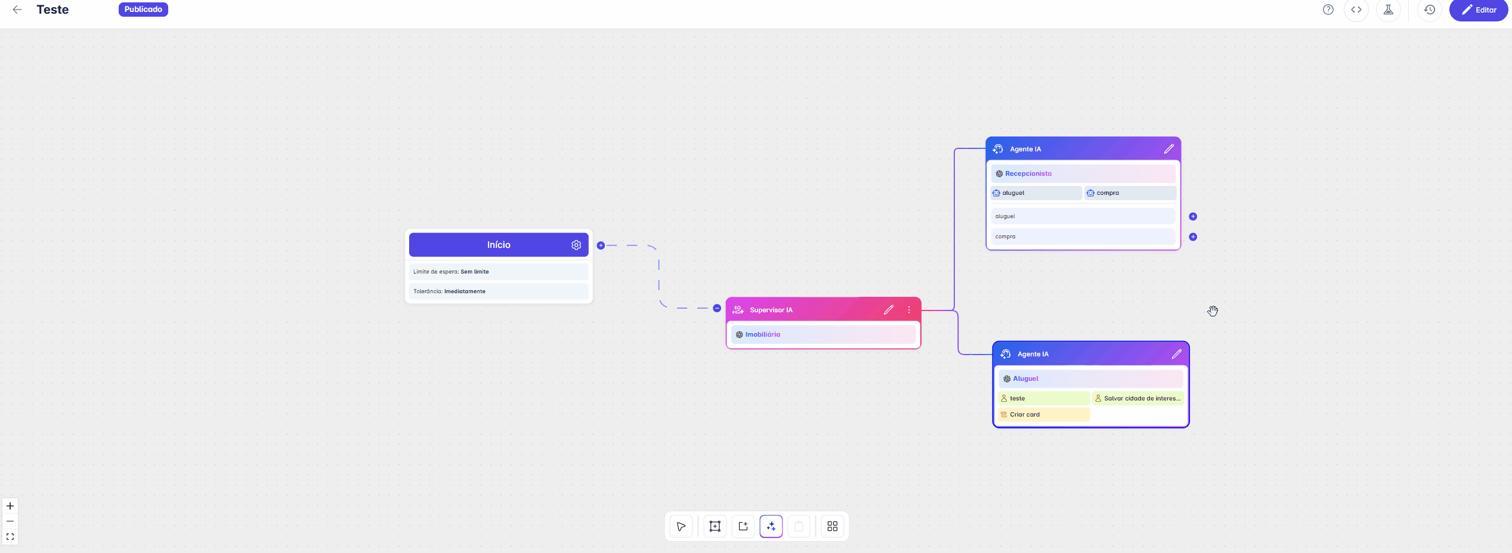This screenshot has width=1512, height=553.
Task: Toggle fit-to-view fullscreen canvas control
Action: [10, 537]
